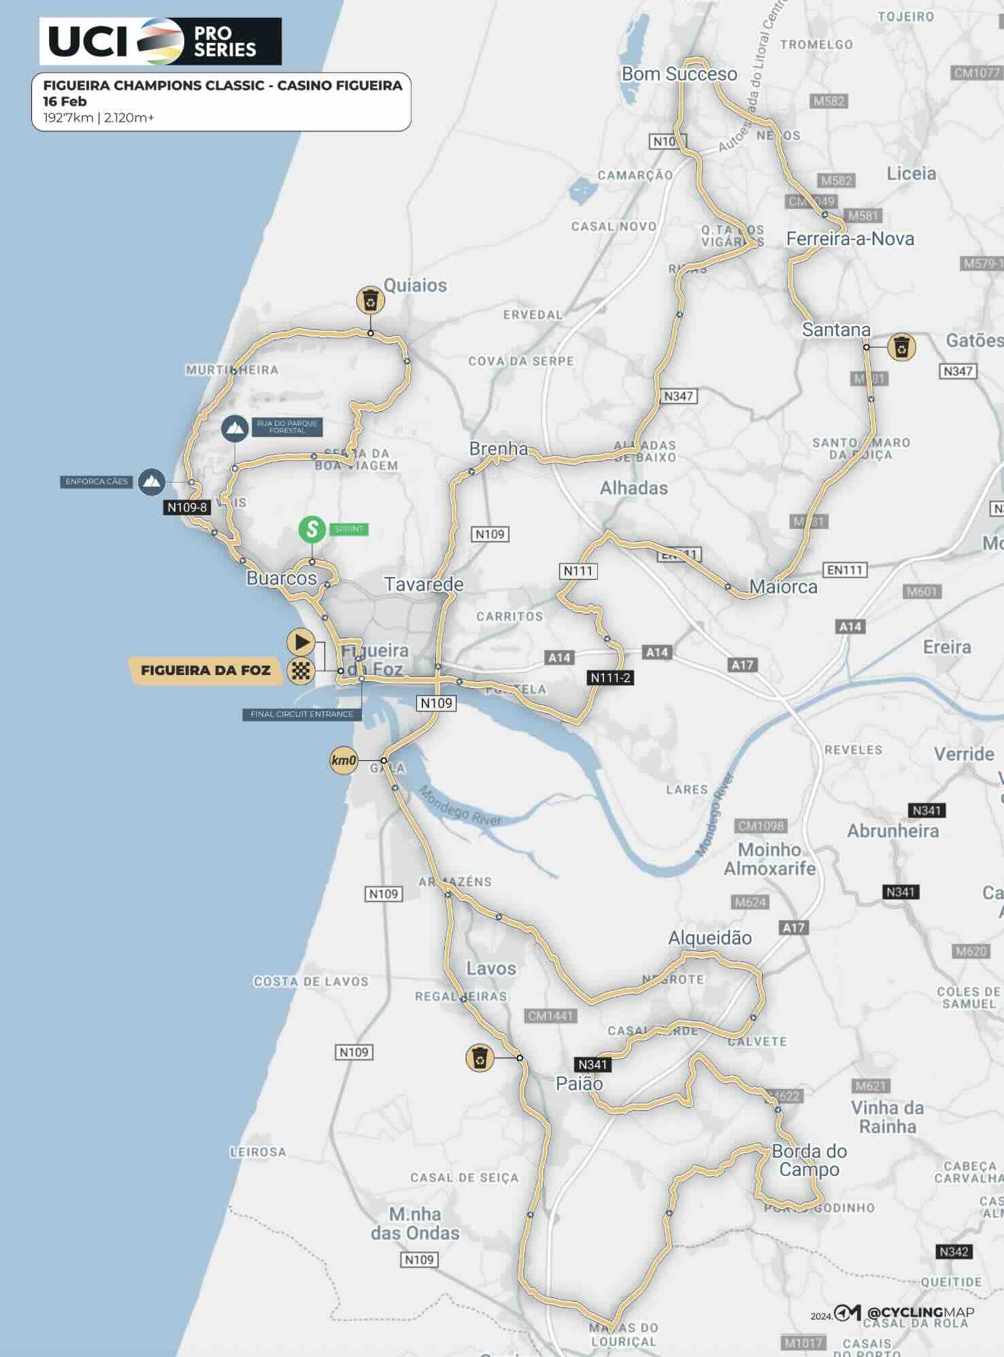Click the N341 road badge near Paião
This screenshot has height=1357, width=1004.
592,1064
